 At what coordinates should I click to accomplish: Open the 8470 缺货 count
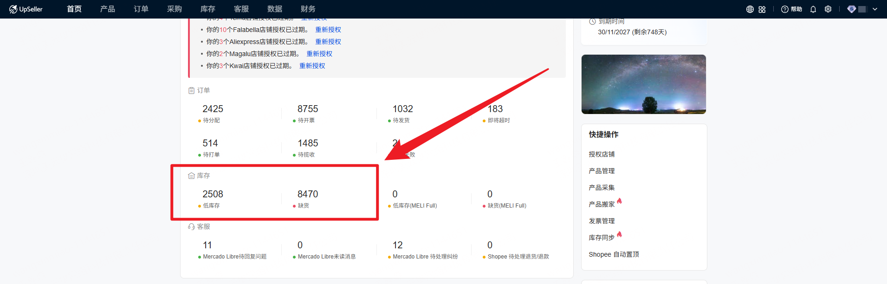tap(308, 194)
